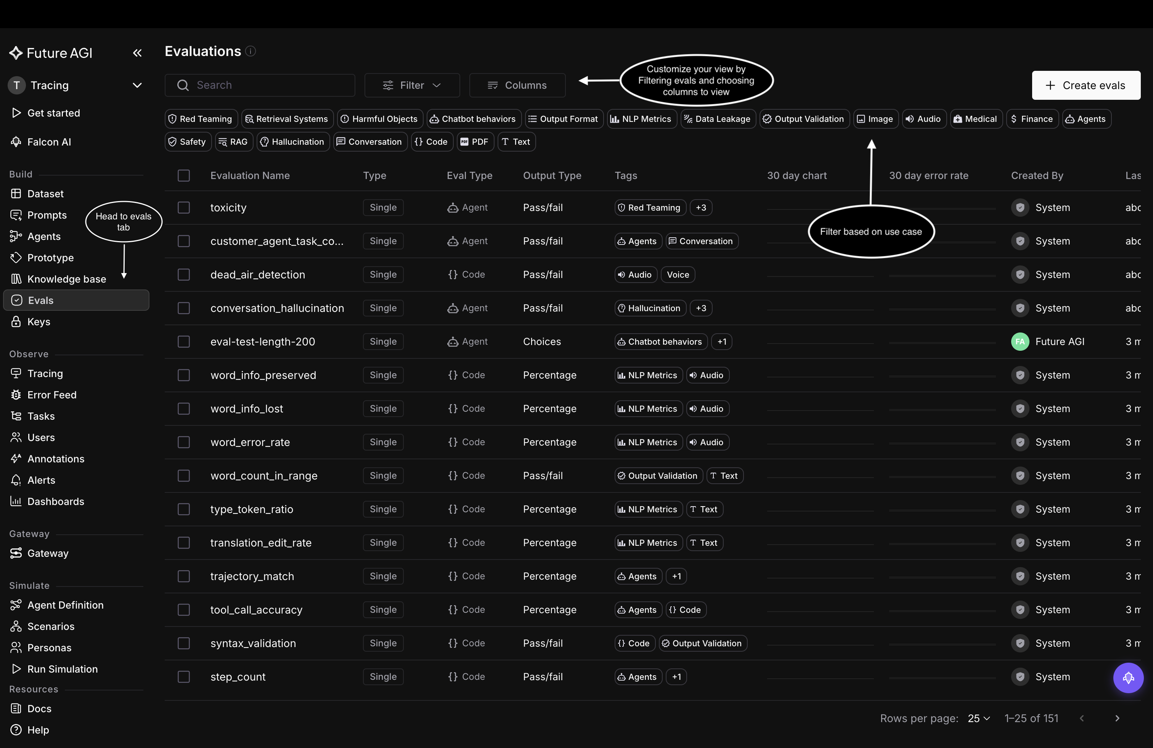Image resolution: width=1153 pixels, height=748 pixels.
Task: Expand +1 tag on step_count row
Action: [676, 676]
